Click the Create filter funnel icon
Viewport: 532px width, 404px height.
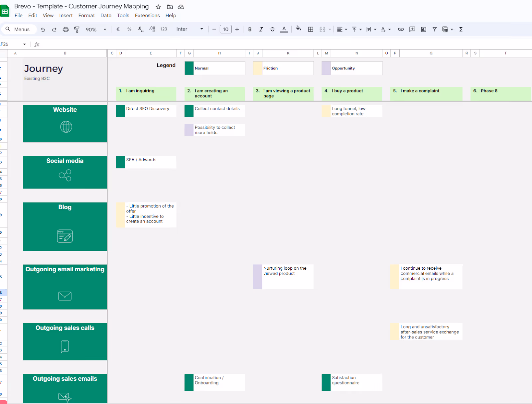(435, 29)
